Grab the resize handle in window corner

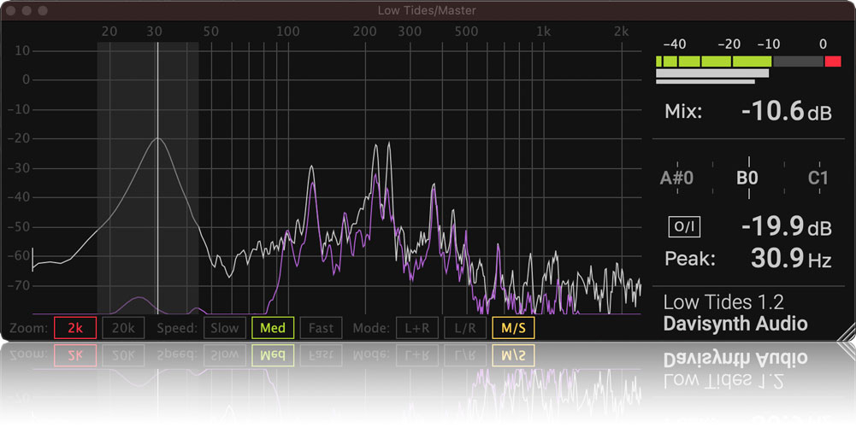click(x=843, y=330)
